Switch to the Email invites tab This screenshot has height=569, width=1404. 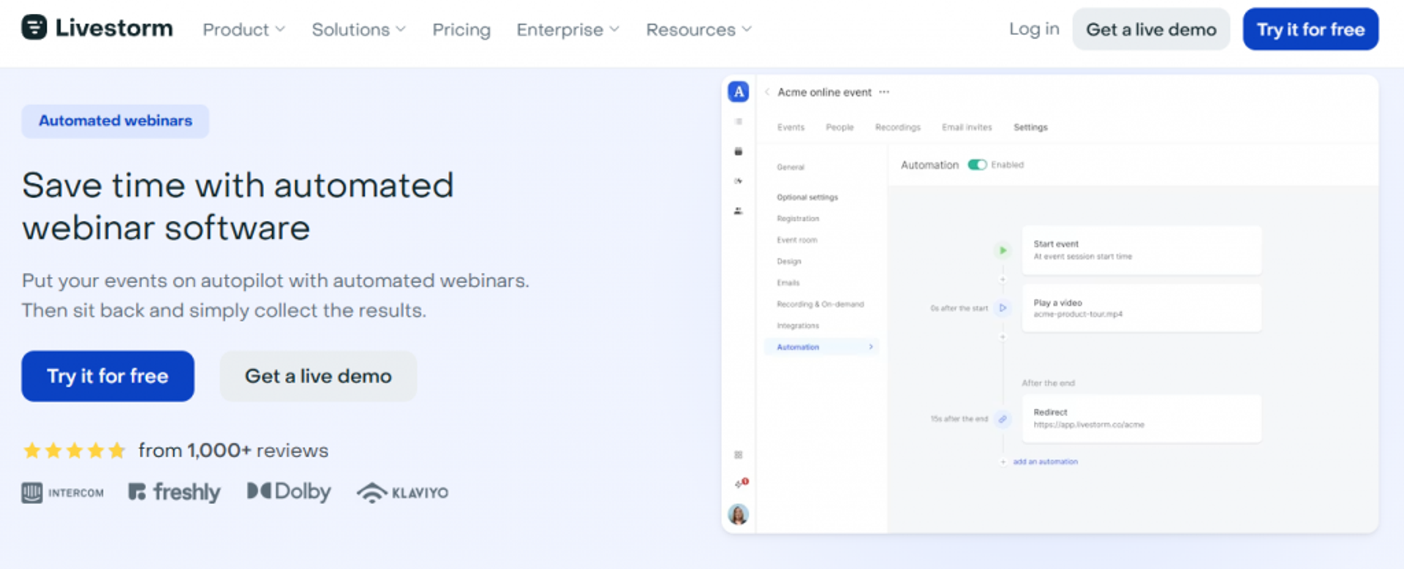pyautogui.click(x=967, y=127)
